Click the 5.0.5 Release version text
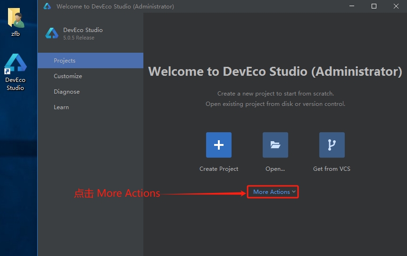407x256 pixels. [x=79, y=38]
